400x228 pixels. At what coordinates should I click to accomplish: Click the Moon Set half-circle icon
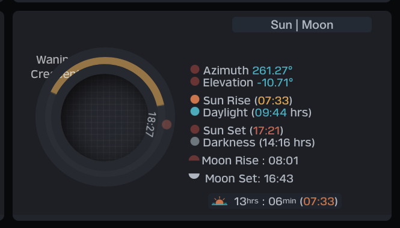tap(194, 176)
